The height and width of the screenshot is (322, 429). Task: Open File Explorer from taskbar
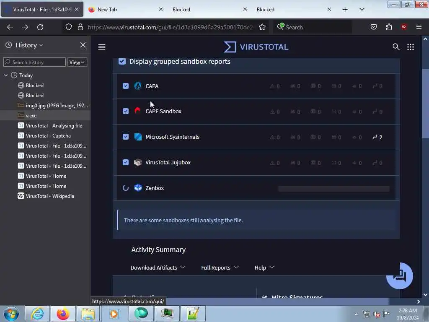pyautogui.click(x=88, y=314)
